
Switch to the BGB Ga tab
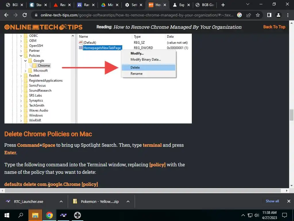point(205,5)
